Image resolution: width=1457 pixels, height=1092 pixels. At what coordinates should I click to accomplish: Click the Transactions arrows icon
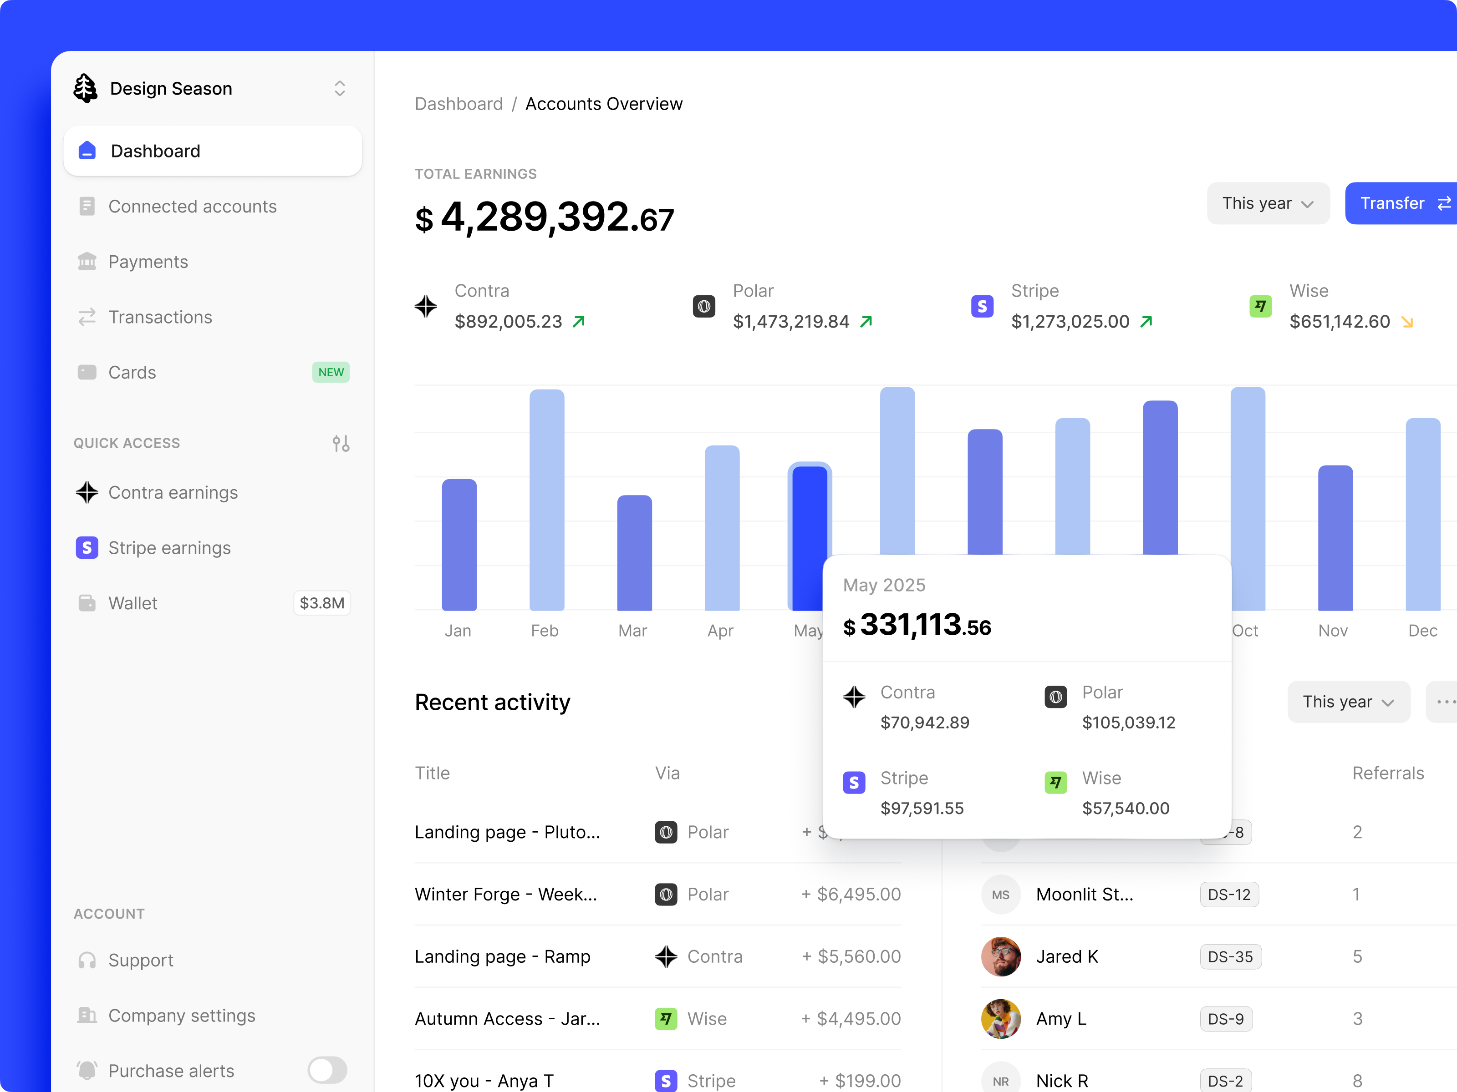pyautogui.click(x=87, y=317)
